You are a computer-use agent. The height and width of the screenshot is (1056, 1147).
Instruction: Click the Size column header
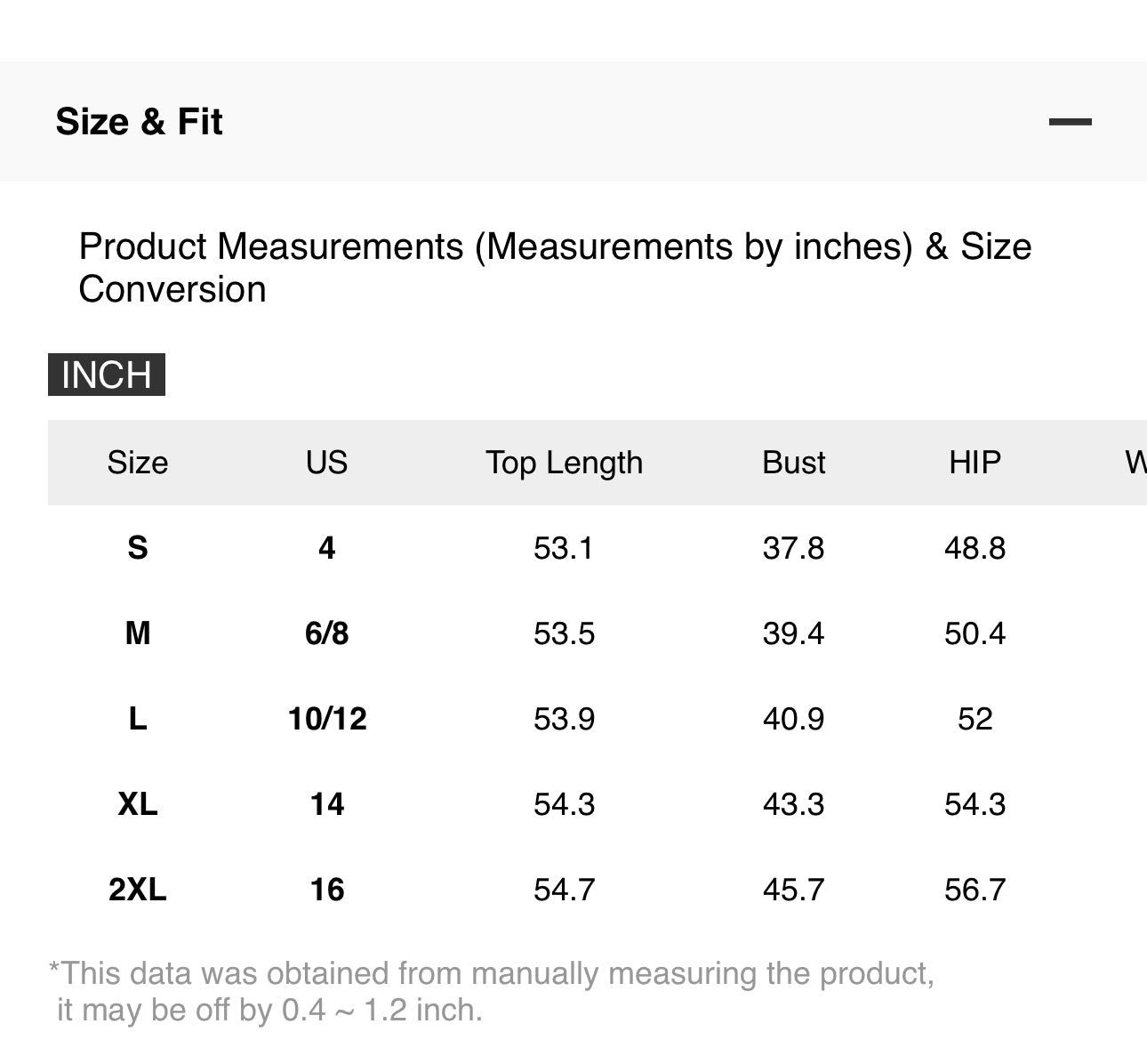(x=138, y=463)
